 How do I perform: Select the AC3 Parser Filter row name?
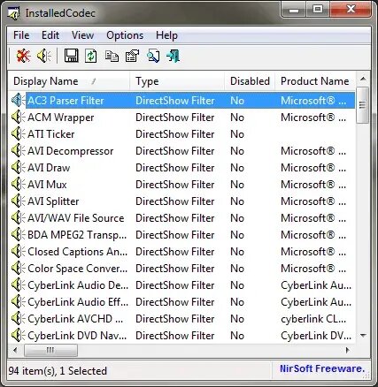pos(66,101)
